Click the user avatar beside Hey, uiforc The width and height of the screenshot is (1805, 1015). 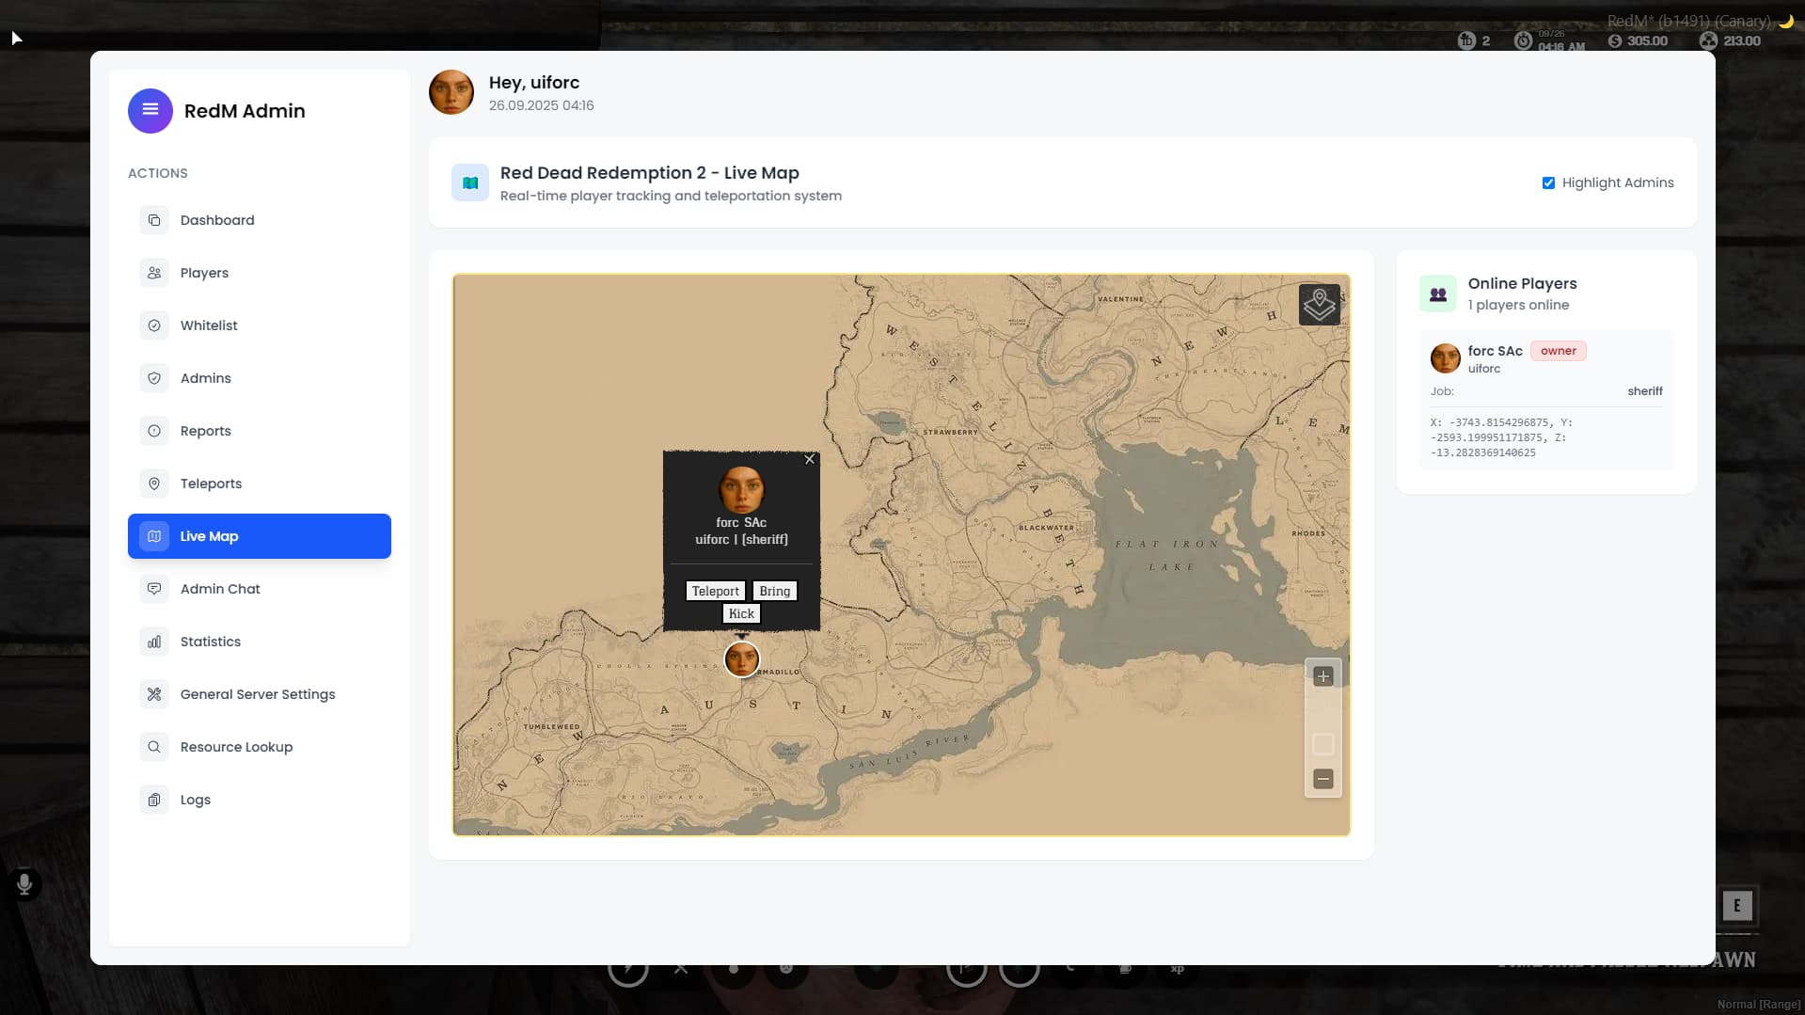pyautogui.click(x=451, y=92)
